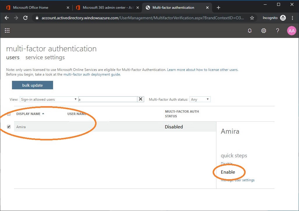Image resolution: width=299 pixels, height=211 pixels.
Task: Close the Microsoft Office Home tab
Action: [68, 8]
